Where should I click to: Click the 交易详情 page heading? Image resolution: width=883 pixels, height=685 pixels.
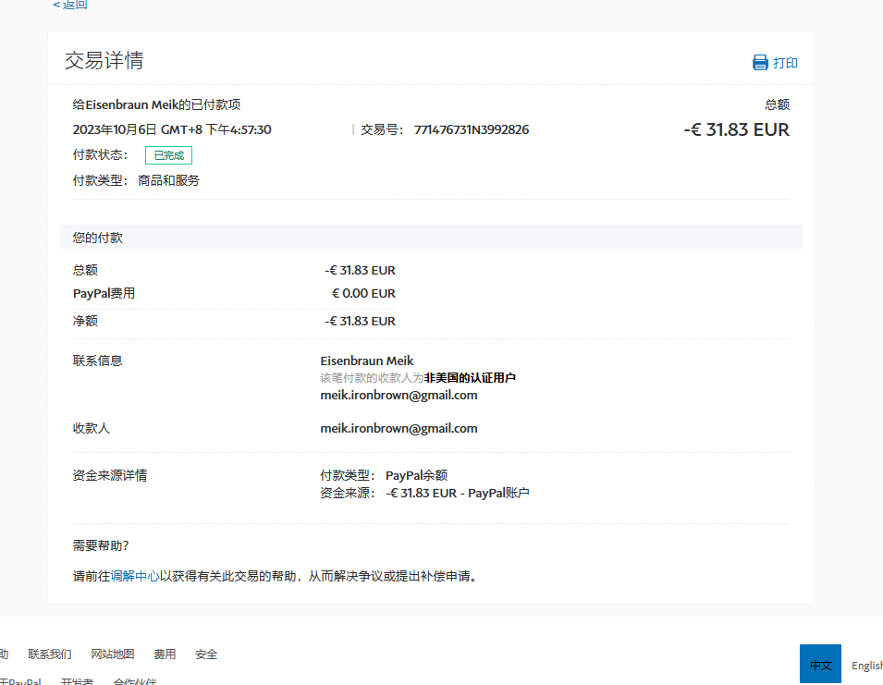104,61
